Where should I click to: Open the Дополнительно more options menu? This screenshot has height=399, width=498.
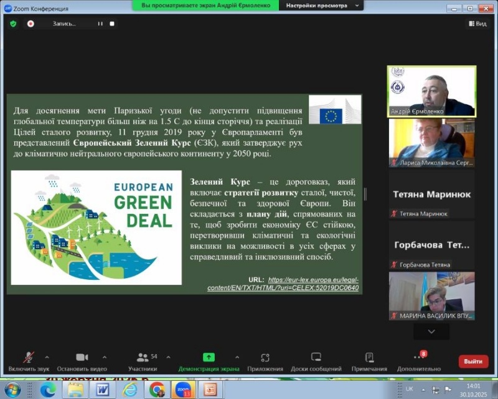pyautogui.click(x=419, y=358)
